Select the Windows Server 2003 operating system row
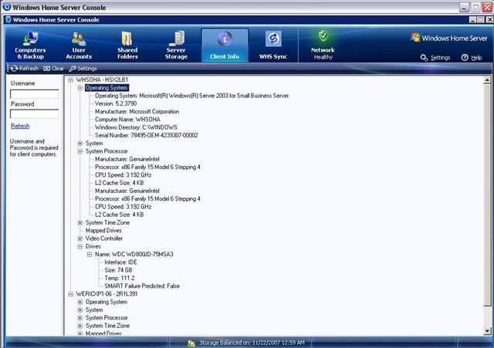Image resolution: width=494 pixels, height=348 pixels. click(x=191, y=96)
